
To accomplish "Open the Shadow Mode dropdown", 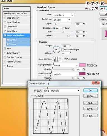I will pos(66,74).
